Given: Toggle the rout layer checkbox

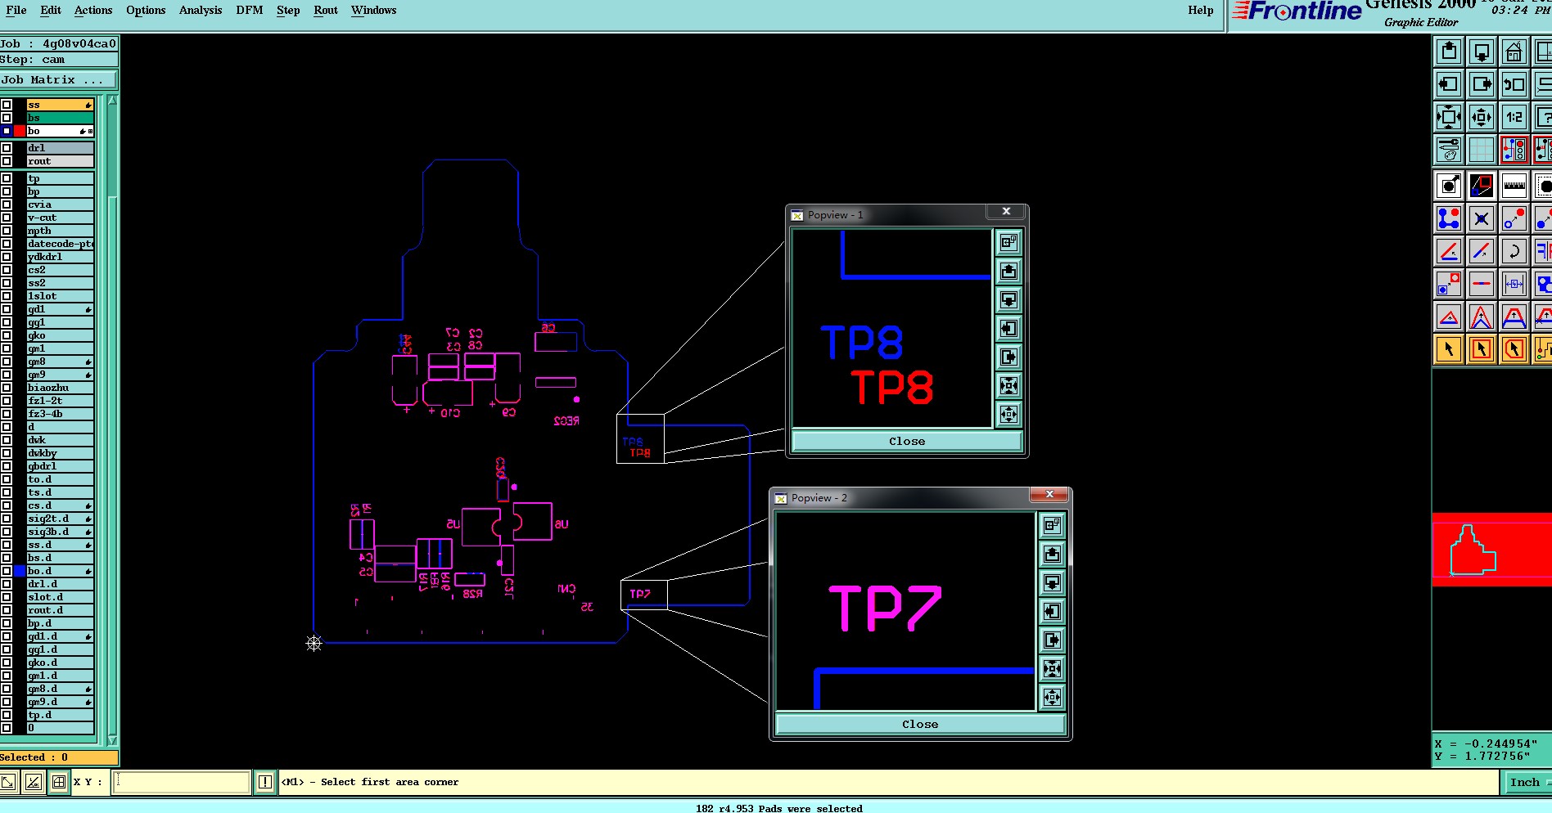Looking at the screenshot, I should (7, 161).
